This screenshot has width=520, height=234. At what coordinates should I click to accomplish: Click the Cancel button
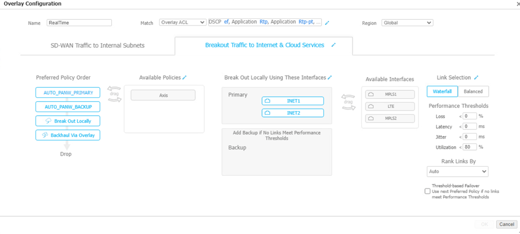point(506,224)
